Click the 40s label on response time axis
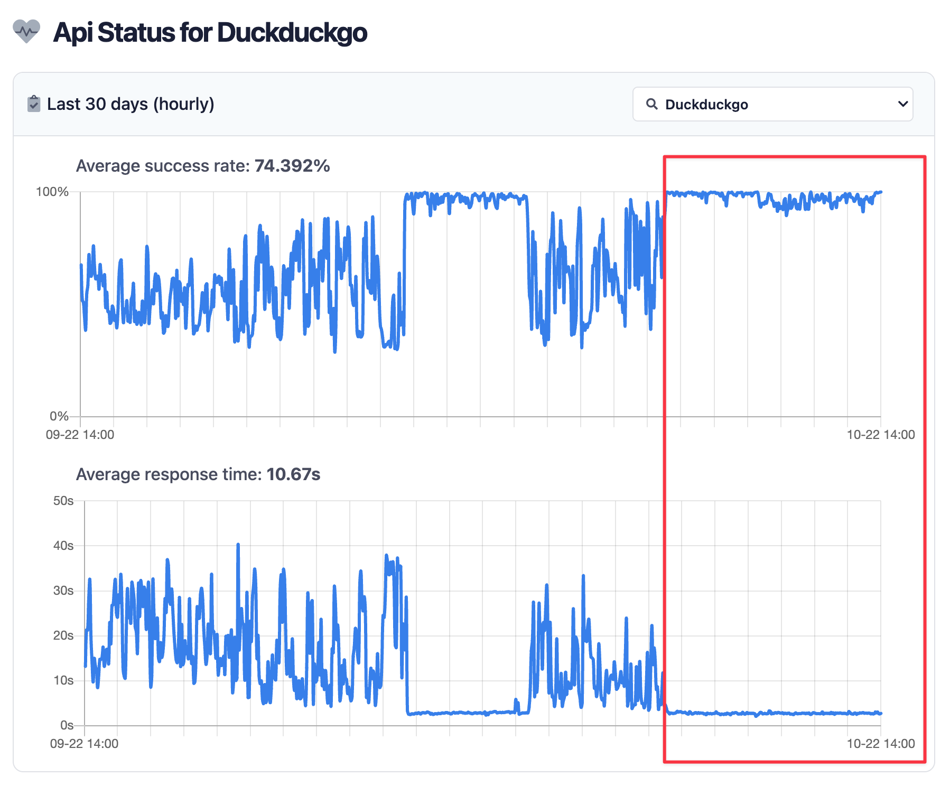This screenshot has width=950, height=786. click(x=63, y=546)
